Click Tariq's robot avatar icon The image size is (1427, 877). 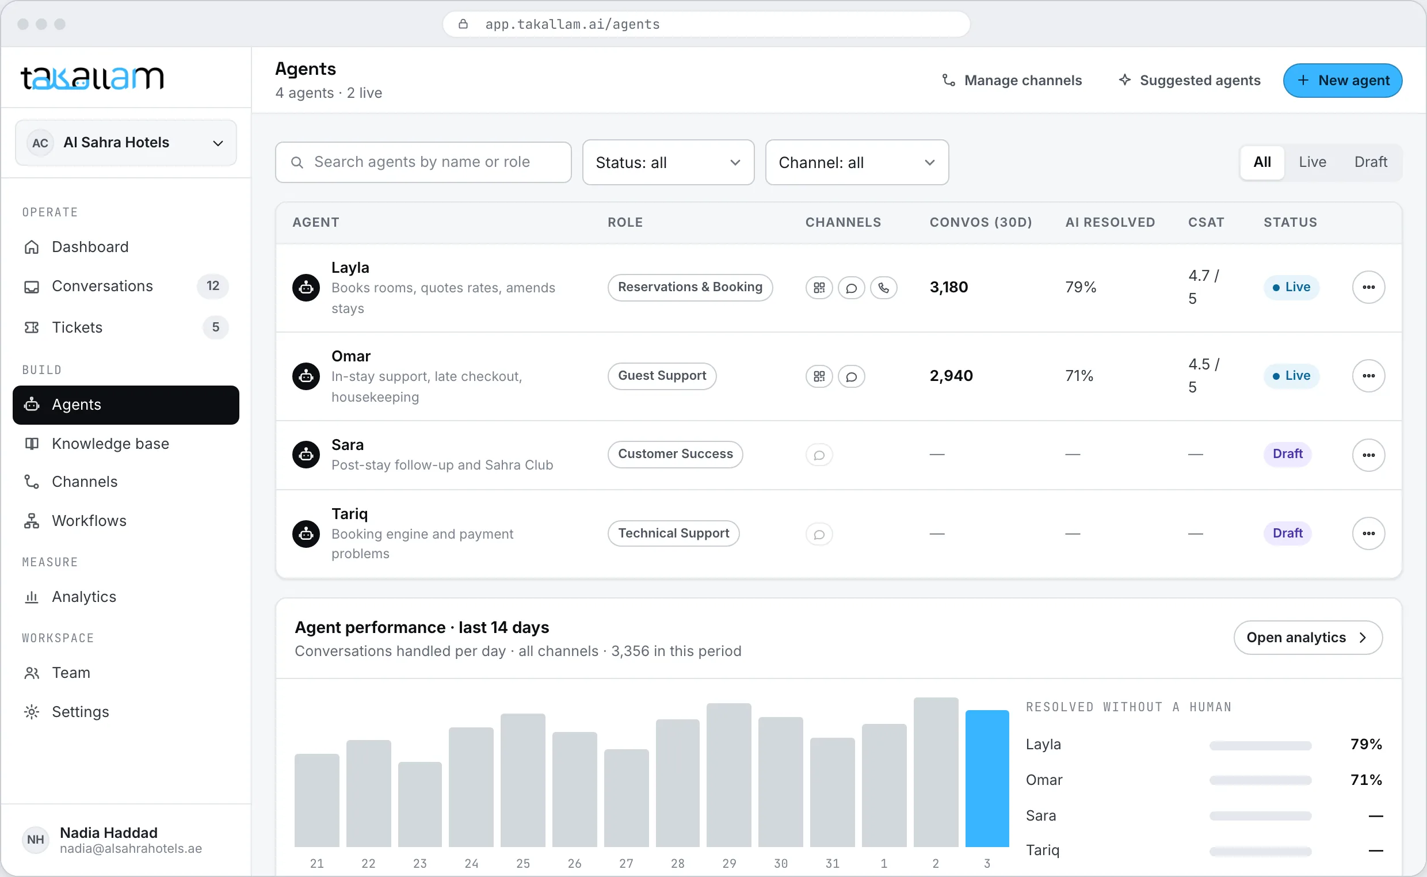tap(306, 533)
